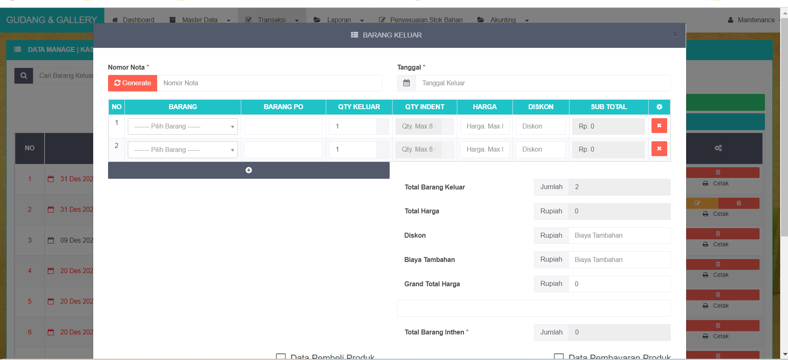This screenshot has width=788, height=360.
Task: Click the search magnifier icon
Action: (24, 76)
